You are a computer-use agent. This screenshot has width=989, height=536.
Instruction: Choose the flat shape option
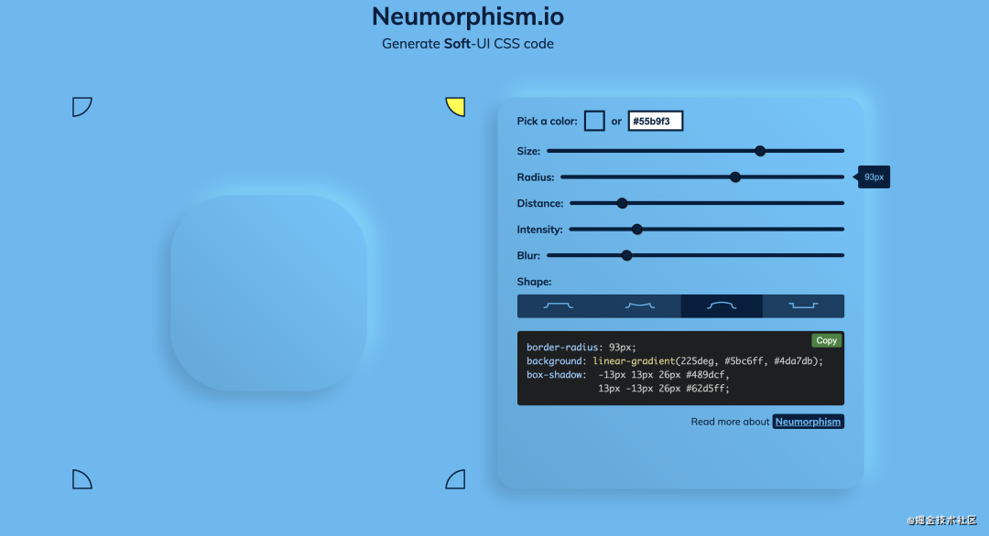pos(559,306)
